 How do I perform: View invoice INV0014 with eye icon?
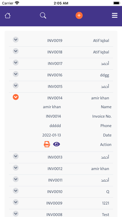(x=57, y=144)
